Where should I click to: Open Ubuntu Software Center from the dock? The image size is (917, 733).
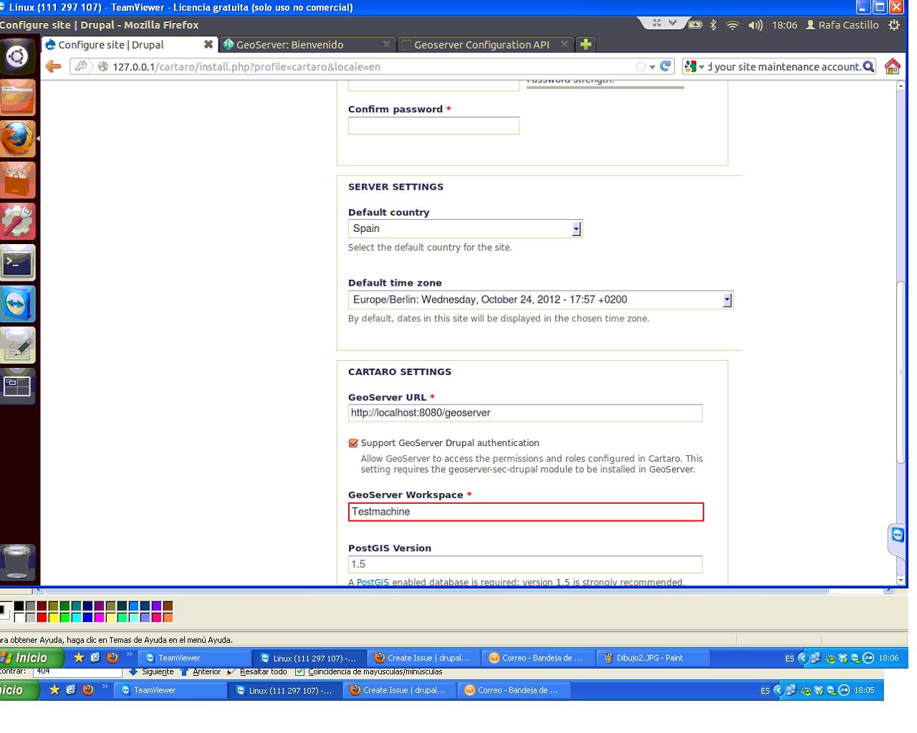(17, 180)
